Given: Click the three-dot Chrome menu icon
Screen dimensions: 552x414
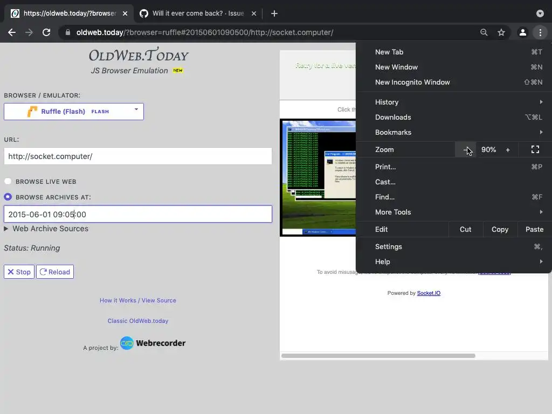Looking at the screenshot, I should pyautogui.click(x=540, y=32).
